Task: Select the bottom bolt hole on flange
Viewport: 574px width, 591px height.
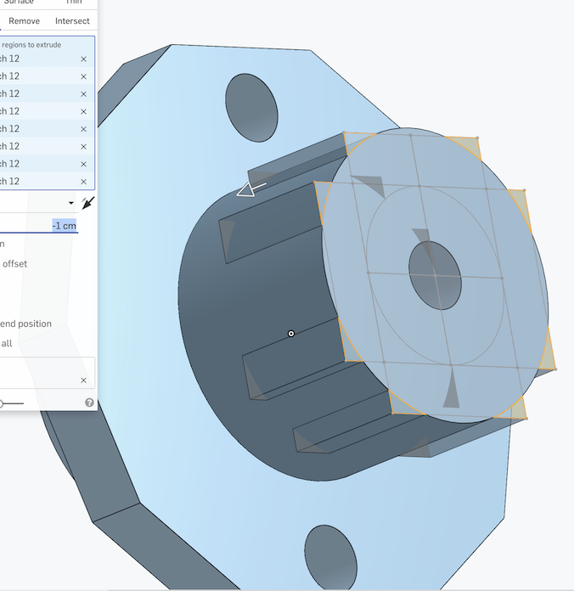Action: [330, 555]
